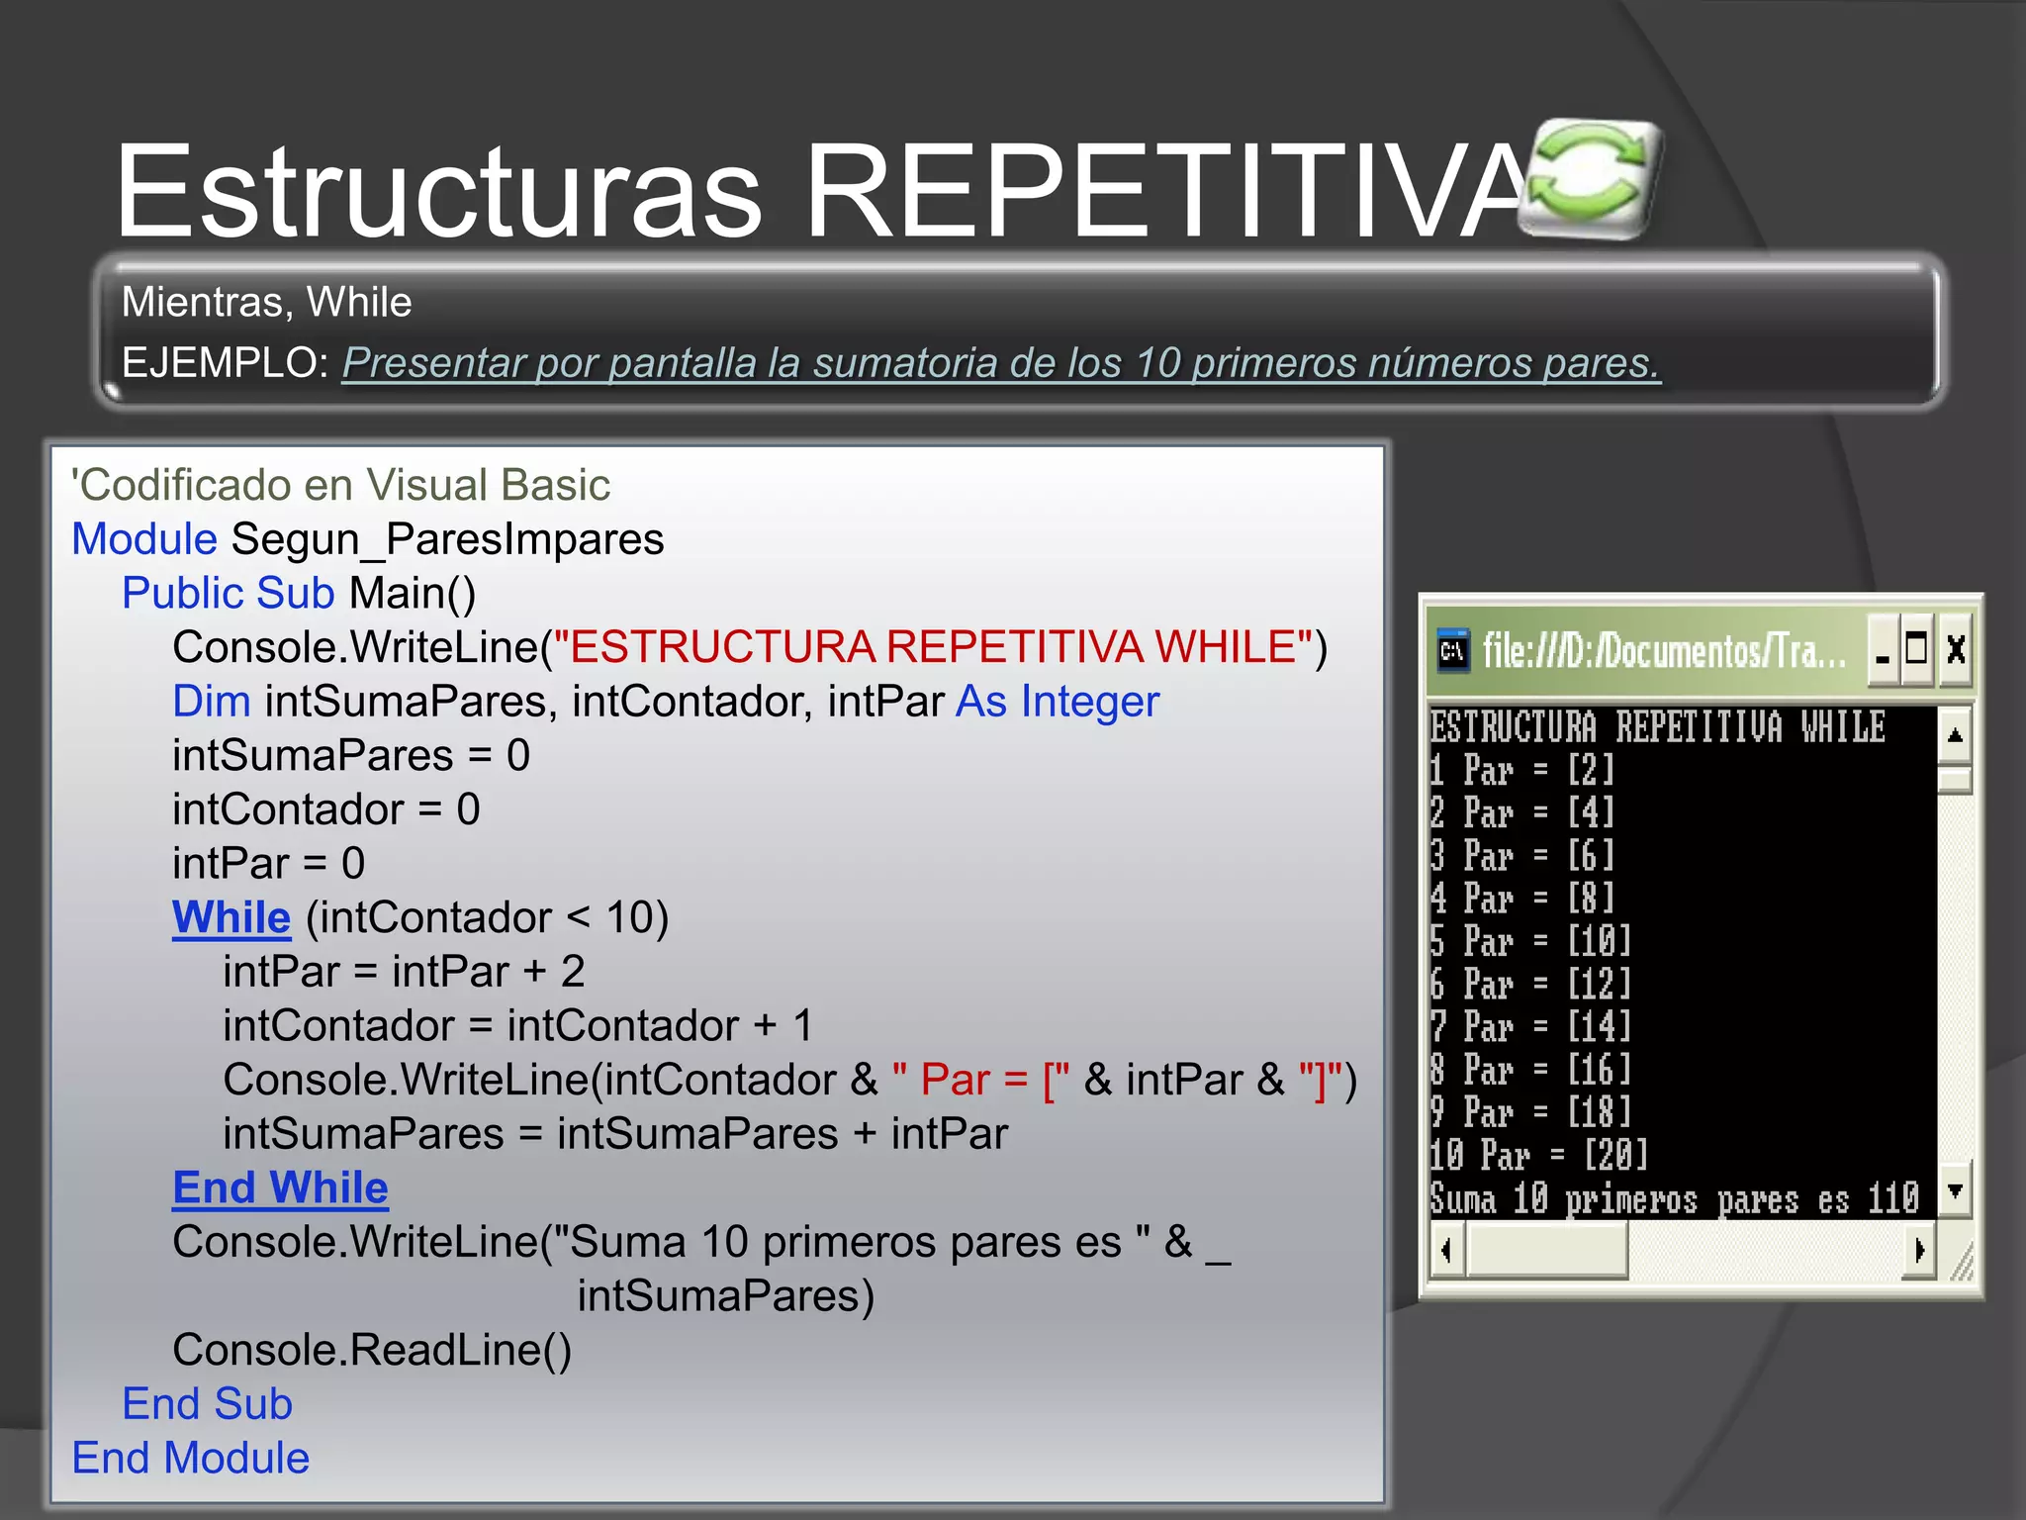Click the line 'intSumaPares = intSumaPares + intPar'

tap(615, 1134)
